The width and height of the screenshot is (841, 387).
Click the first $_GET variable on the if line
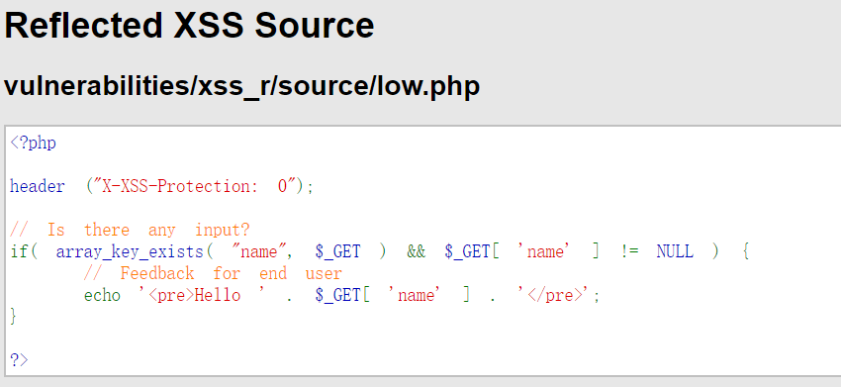[338, 251]
